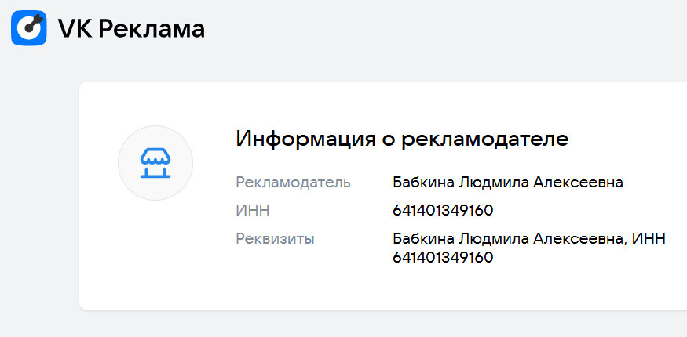
Task: Click the word Реклама in the header
Action: click(152, 29)
